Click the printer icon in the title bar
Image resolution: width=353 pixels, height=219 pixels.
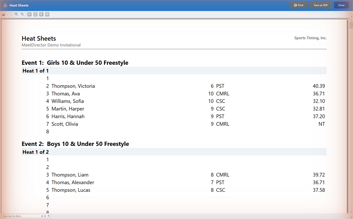click(x=5, y=5)
